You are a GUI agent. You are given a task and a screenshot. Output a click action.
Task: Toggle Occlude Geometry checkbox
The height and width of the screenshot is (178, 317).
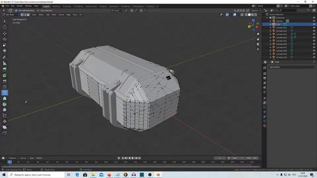tap(16, 10)
